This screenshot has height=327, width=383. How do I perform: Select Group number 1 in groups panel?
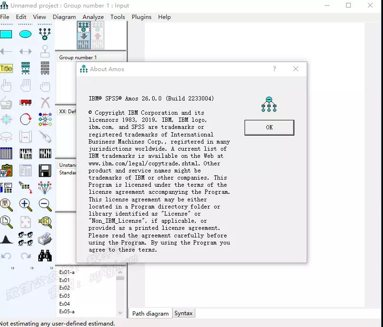91,57
